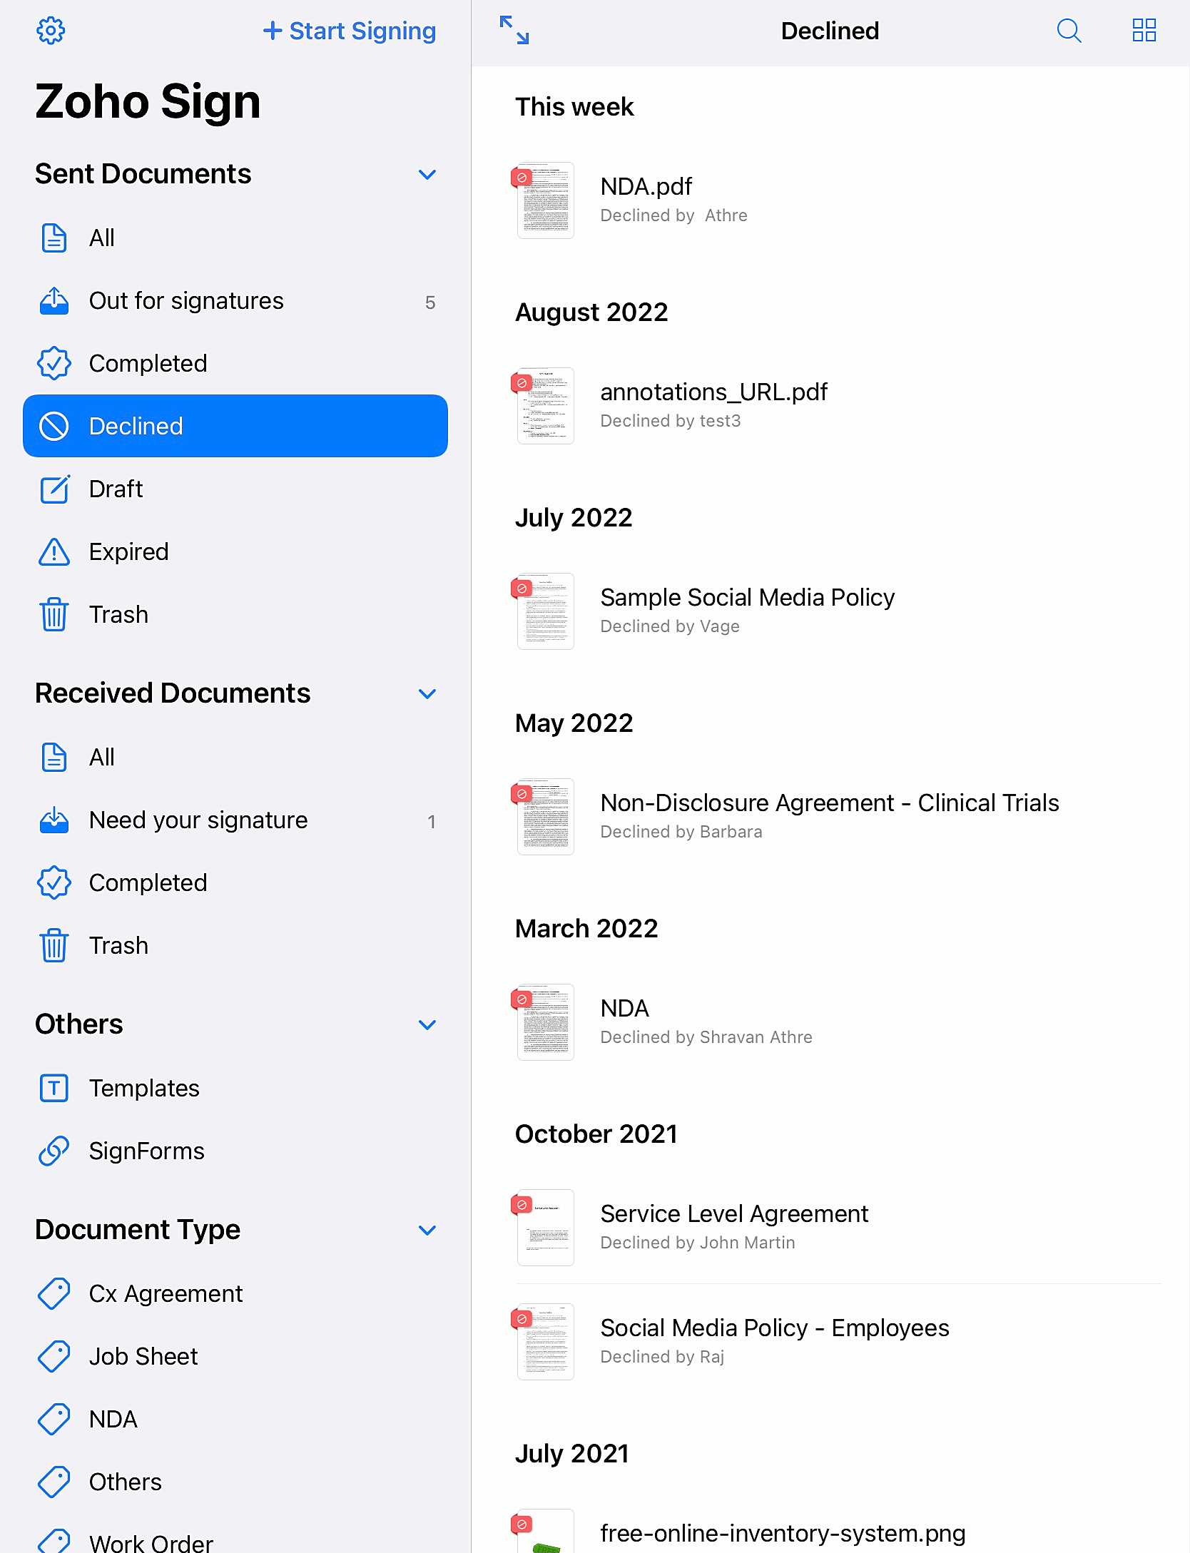Collapse the Sent Documents section
Viewport: 1190px width, 1553px height.
pos(427,175)
